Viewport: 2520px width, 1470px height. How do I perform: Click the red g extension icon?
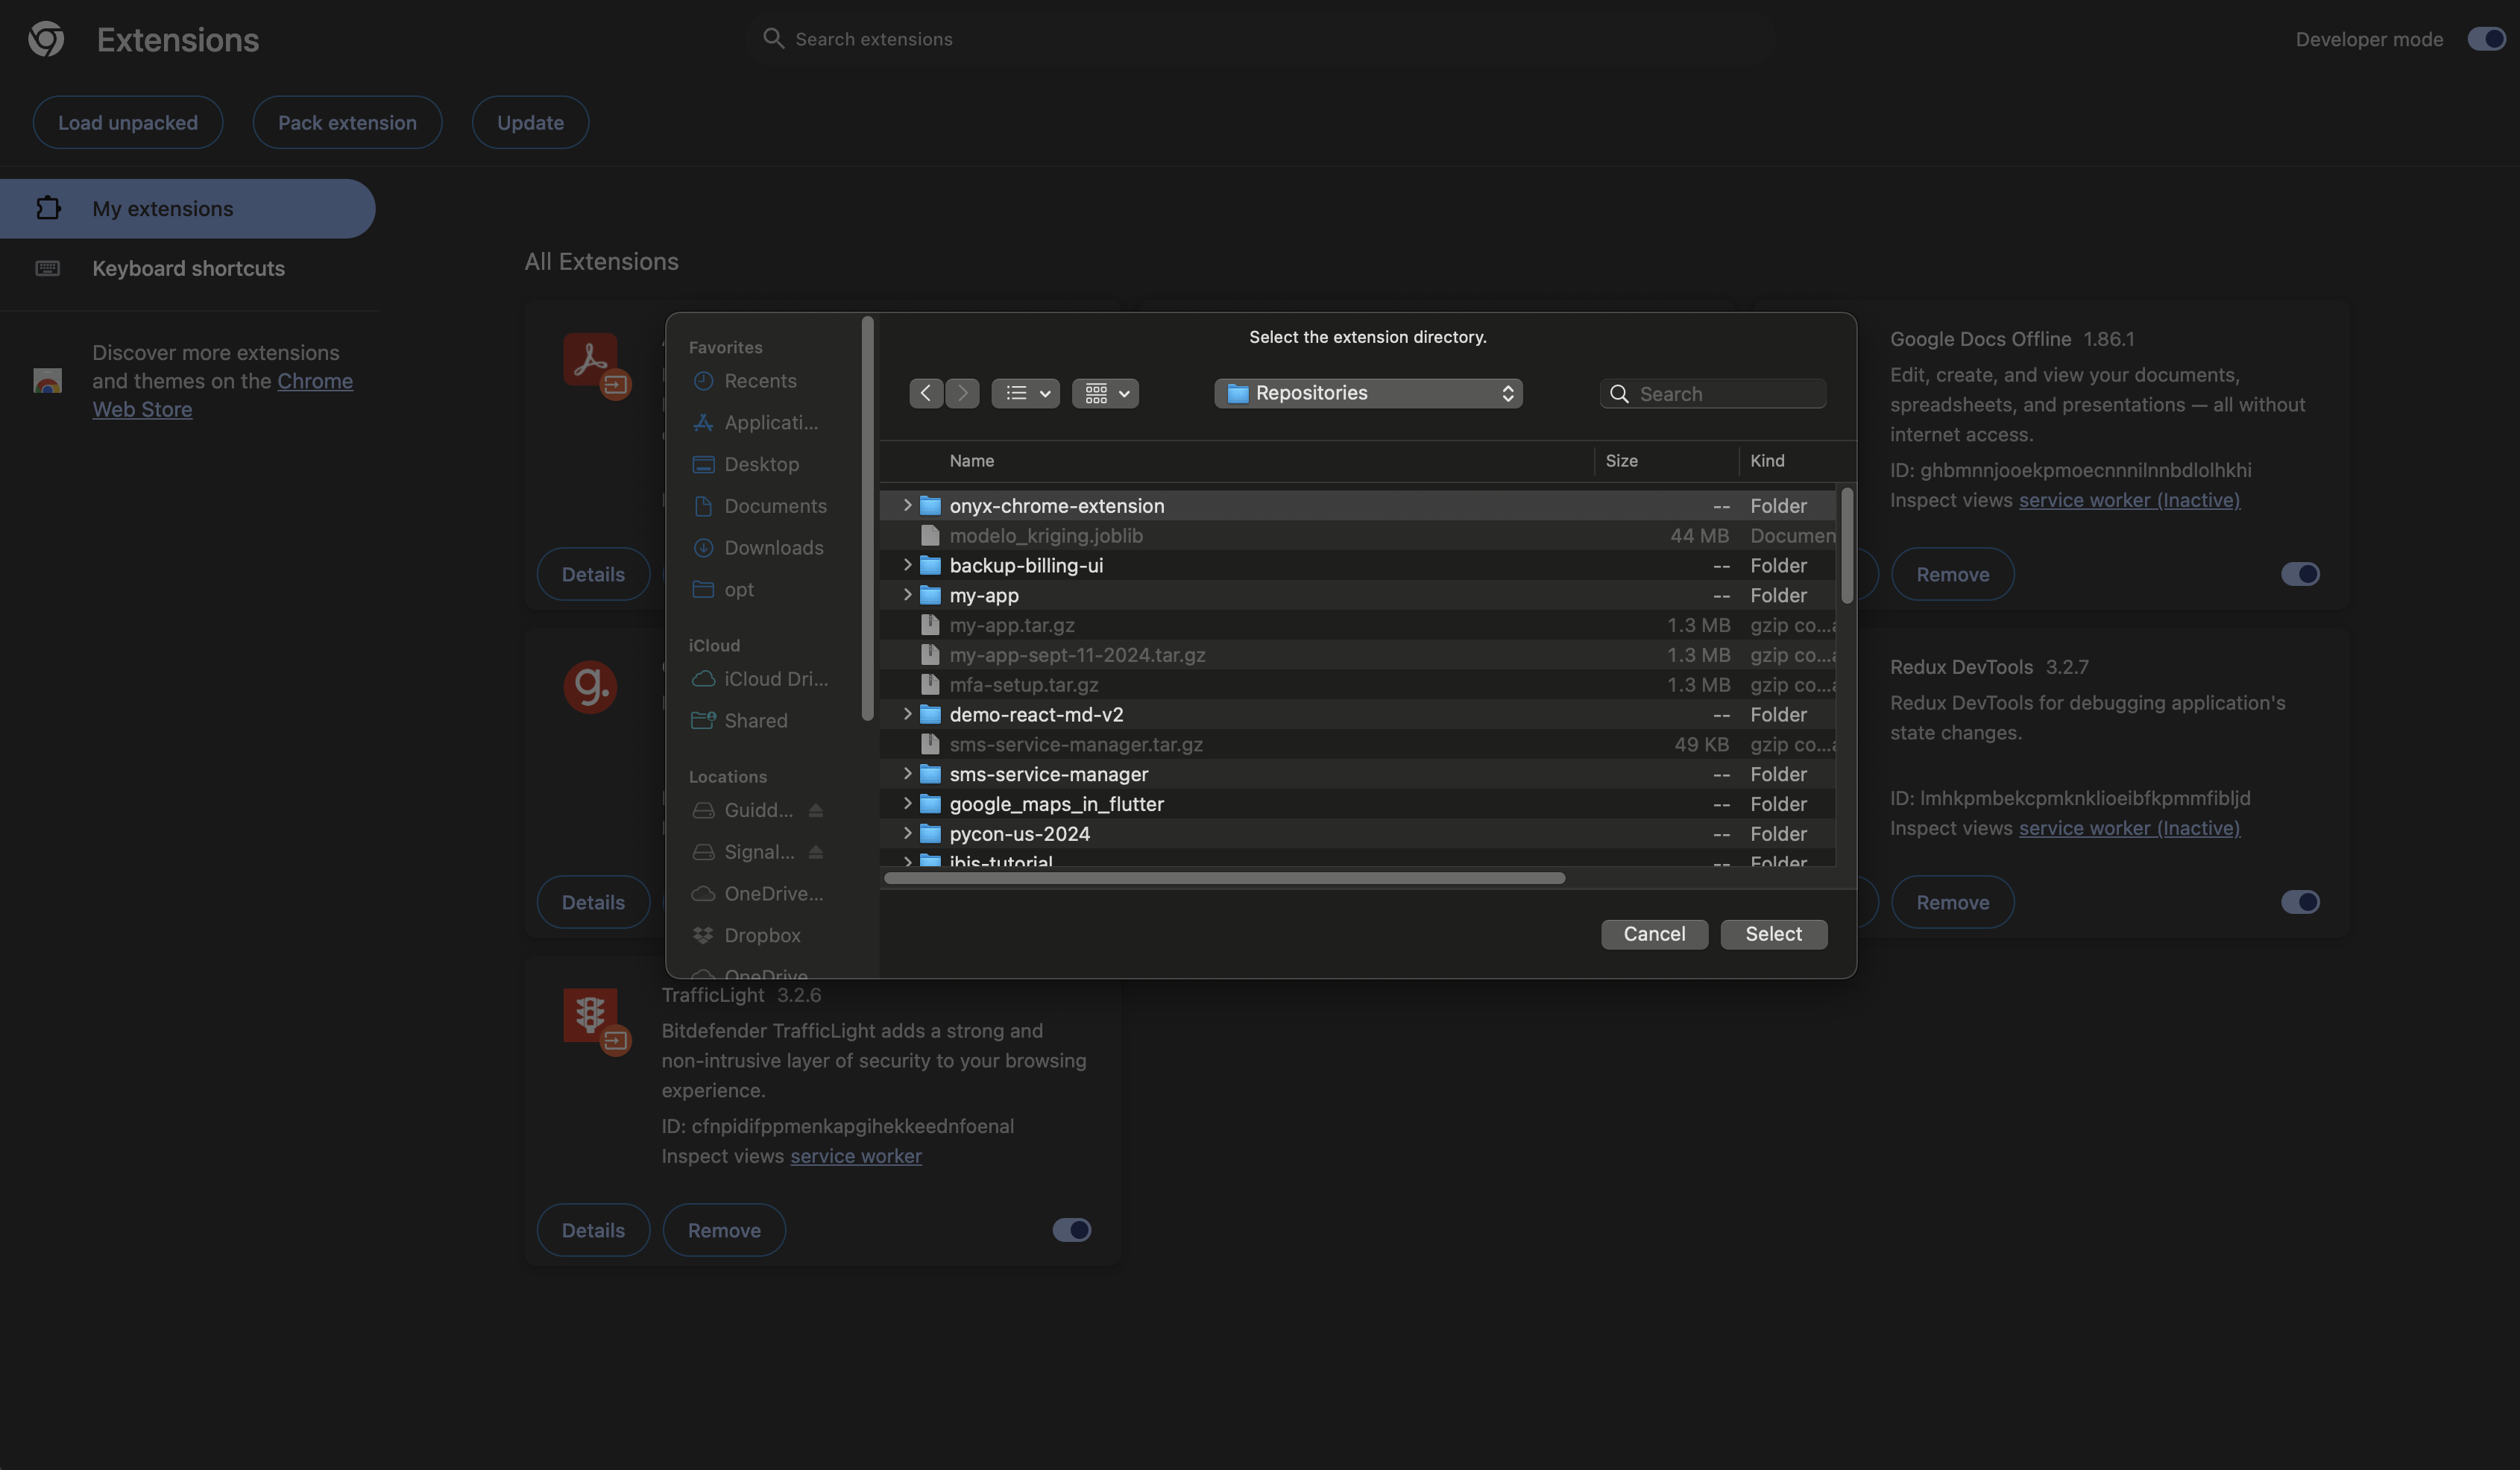tap(590, 687)
